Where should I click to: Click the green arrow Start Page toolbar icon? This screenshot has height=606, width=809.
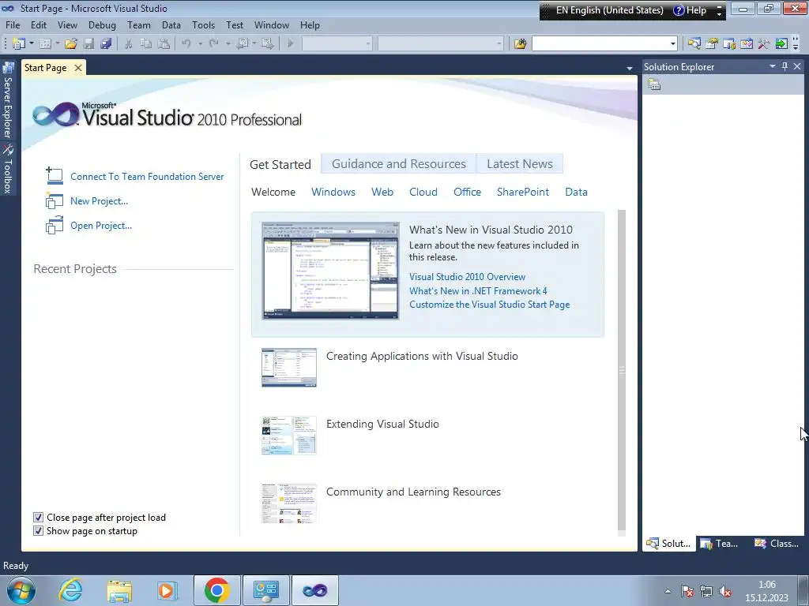click(x=781, y=44)
